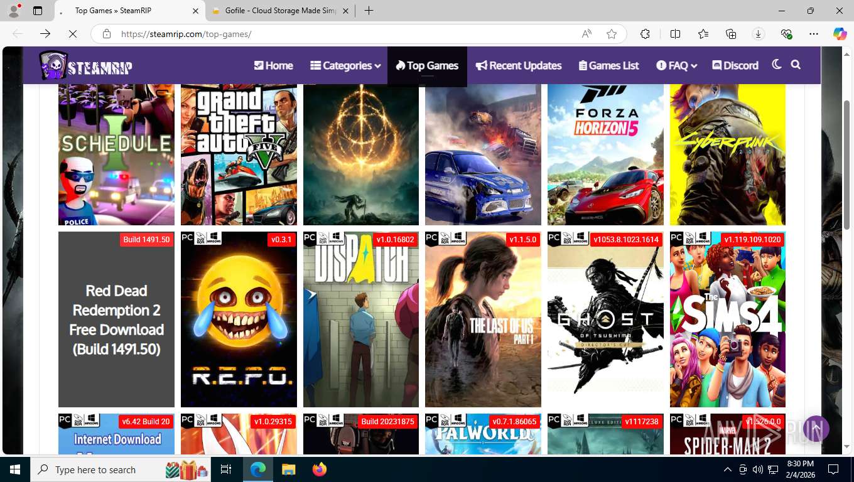Open the Settings and more menu
Screen dimensions: 854x482
coord(814,34)
